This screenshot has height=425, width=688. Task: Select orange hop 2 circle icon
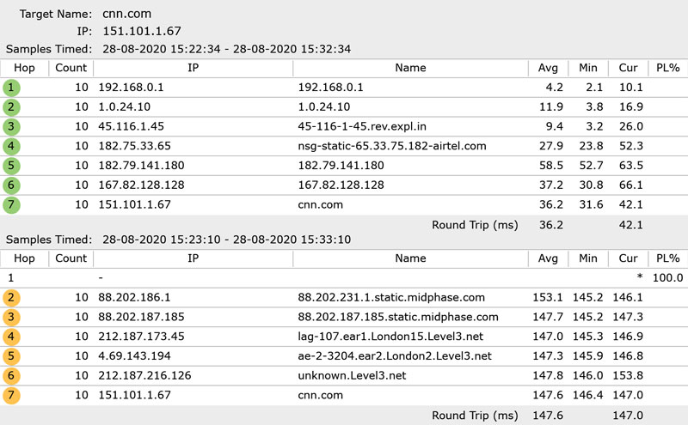[11, 297]
